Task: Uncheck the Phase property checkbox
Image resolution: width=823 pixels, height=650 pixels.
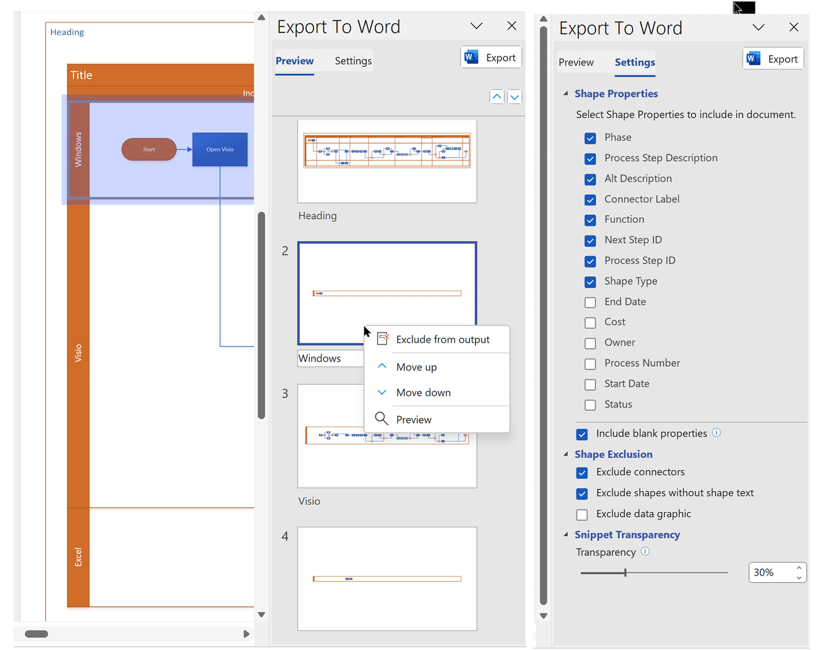Action: pos(590,138)
